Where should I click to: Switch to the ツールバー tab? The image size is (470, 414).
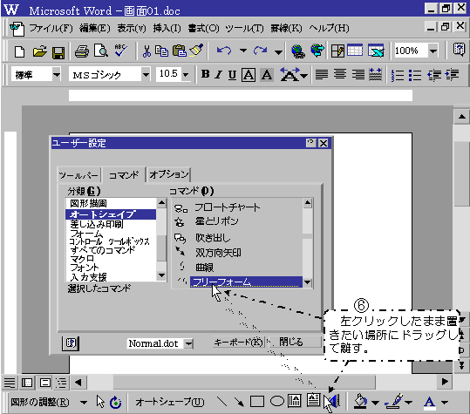click(78, 175)
